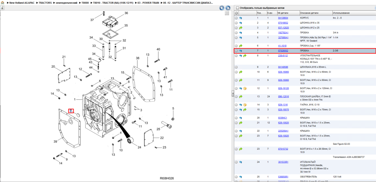
Task: Sort by 'Описание детали' column header
Action: coord(316,13)
